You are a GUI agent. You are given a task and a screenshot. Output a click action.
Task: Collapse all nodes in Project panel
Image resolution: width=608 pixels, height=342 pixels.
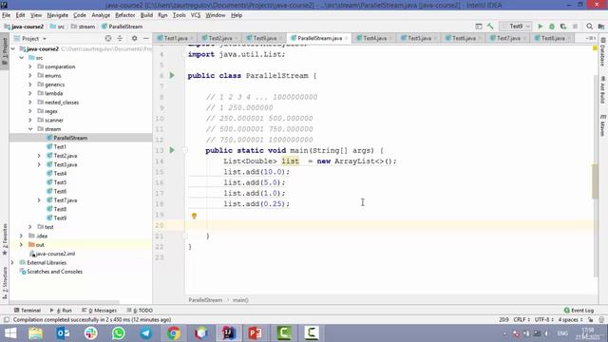120,38
